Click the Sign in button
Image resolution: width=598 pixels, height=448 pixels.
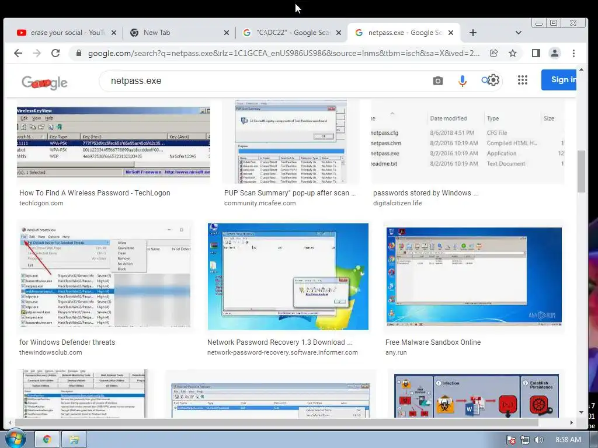click(x=559, y=79)
